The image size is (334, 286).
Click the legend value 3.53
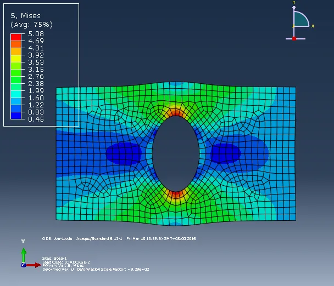coord(36,62)
